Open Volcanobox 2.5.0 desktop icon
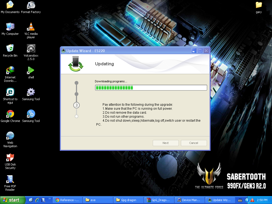Viewport: 272px width, 204px height. click(x=31, y=49)
